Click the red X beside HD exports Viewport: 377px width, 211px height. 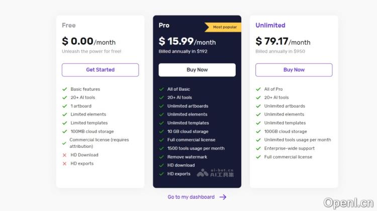click(64, 163)
